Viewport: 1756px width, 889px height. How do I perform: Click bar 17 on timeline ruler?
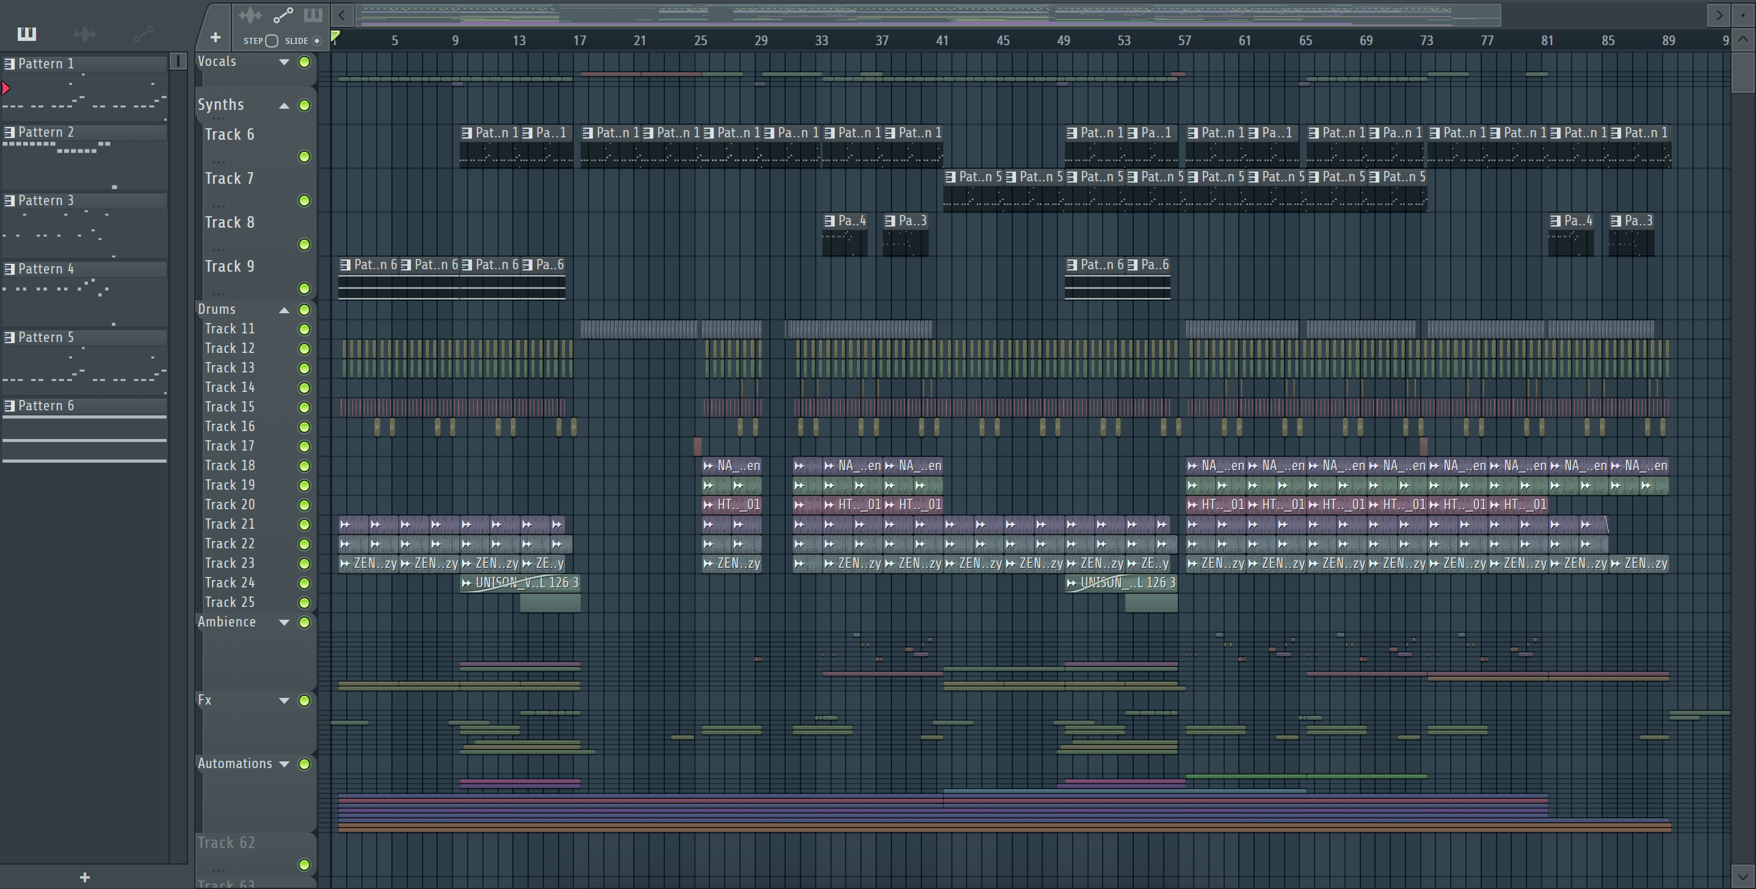tap(579, 41)
